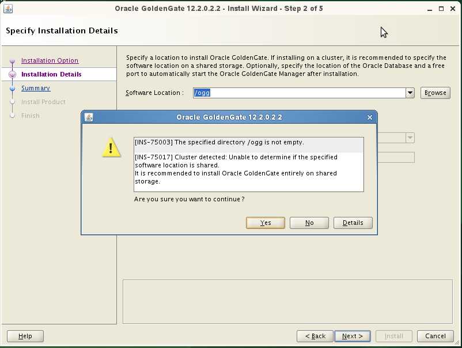
Task: Go to the Installation Option step
Action: 50,60
